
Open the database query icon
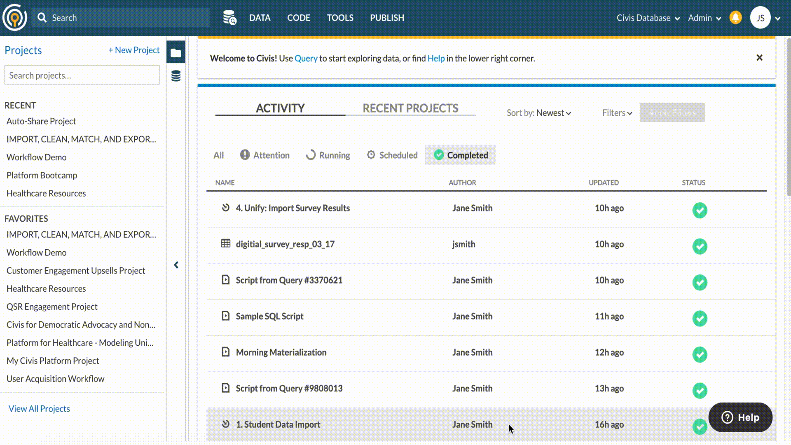click(x=229, y=18)
